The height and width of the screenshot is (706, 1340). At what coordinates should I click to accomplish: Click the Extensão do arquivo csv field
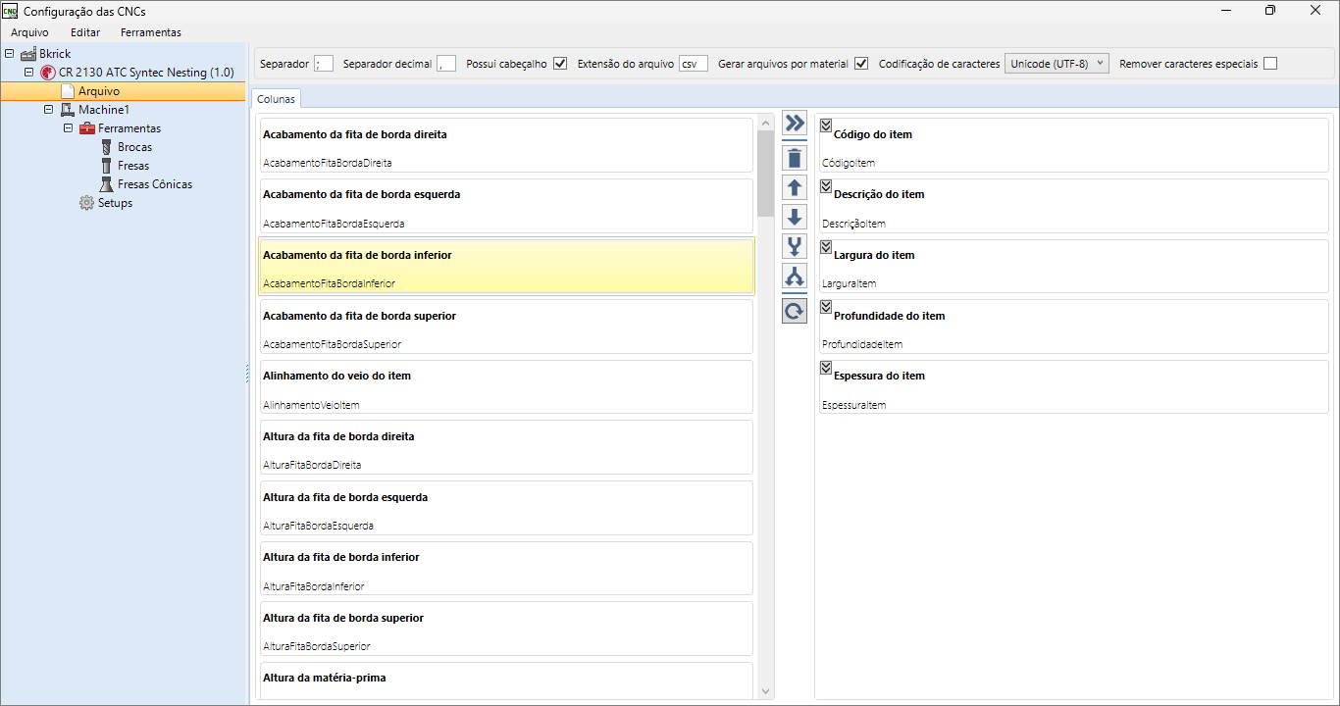tap(694, 64)
